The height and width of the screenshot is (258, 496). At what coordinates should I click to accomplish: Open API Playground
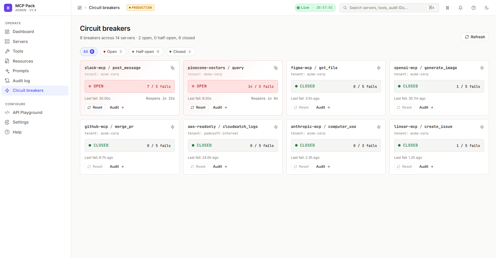click(x=35, y=113)
